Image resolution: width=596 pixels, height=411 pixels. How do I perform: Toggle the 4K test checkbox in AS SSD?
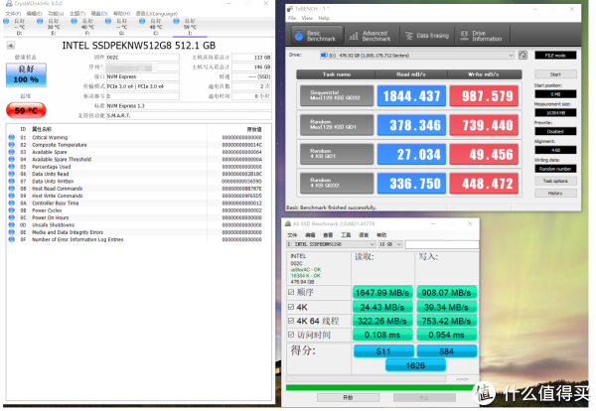291,307
